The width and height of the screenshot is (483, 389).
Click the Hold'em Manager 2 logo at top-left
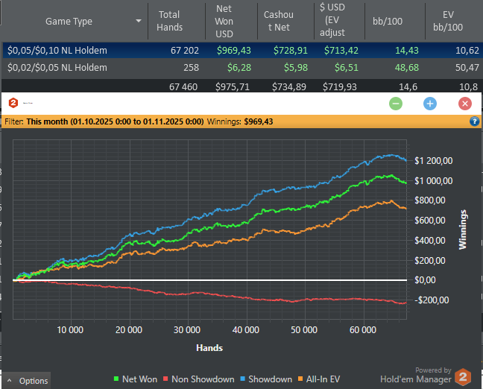[x=13, y=103]
